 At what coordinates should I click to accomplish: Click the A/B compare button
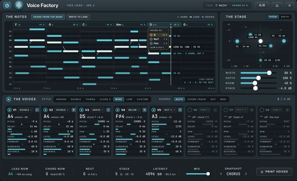[262, 5]
